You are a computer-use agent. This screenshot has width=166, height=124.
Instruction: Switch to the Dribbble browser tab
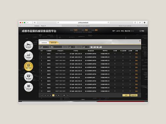point(40,26)
